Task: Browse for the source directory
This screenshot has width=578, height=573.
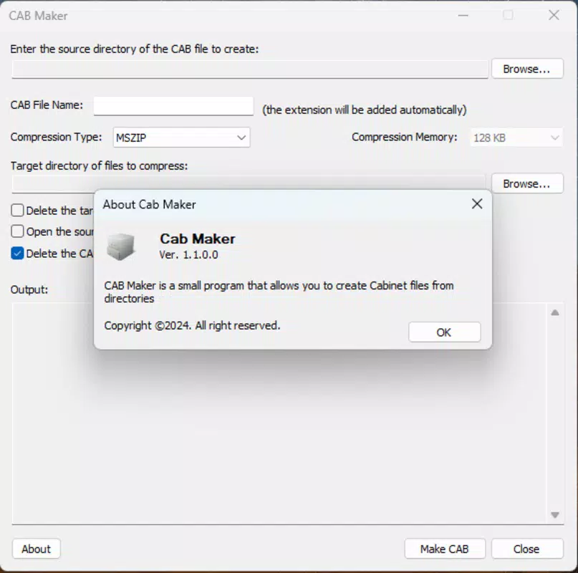Action: [527, 69]
